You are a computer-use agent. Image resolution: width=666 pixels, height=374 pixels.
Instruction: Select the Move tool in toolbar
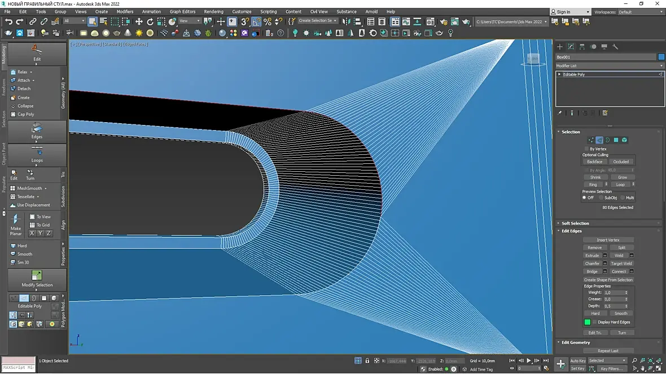[x=139, y=21]
